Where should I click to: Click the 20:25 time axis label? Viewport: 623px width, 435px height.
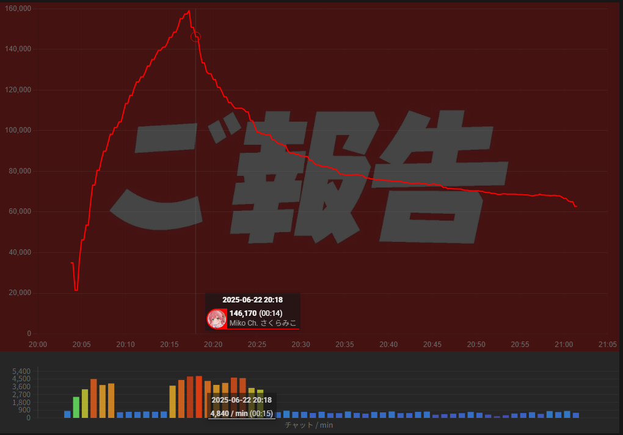[257, 345]
